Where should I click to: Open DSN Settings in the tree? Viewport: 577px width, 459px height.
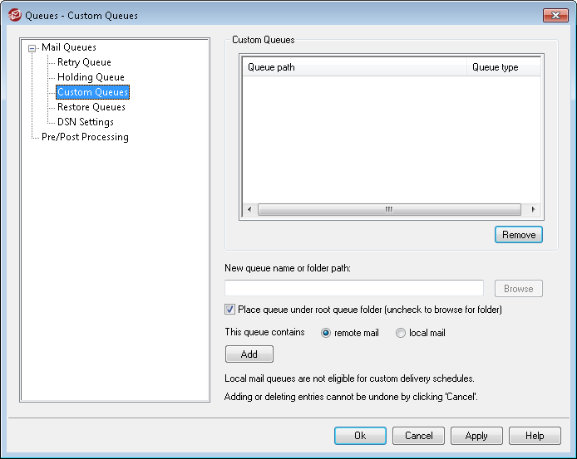[x=86, y=122]
